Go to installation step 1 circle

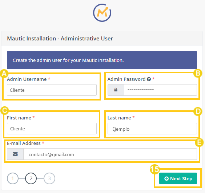(13, 178)
